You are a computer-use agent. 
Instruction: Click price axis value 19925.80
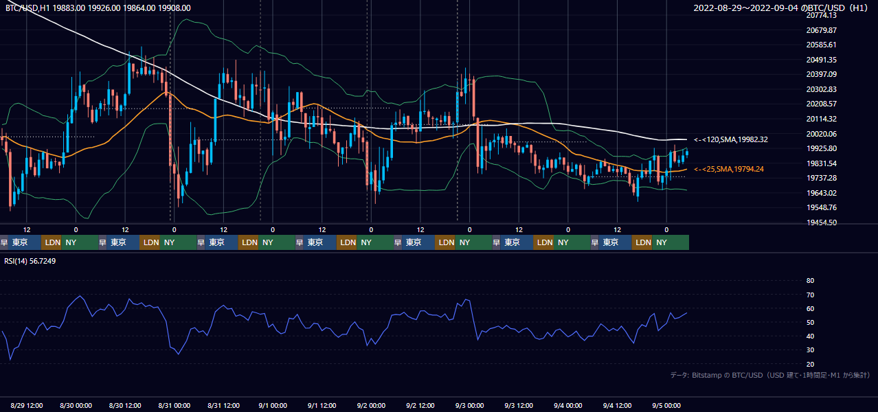click(x=821, y=148)
